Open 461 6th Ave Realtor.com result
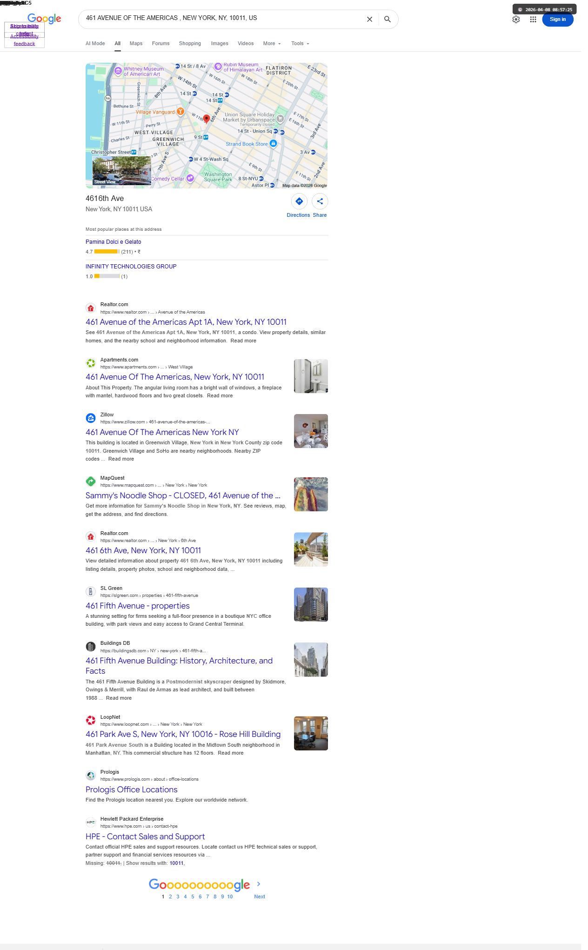Screen dimensions: 588x950 coord(143,550)
